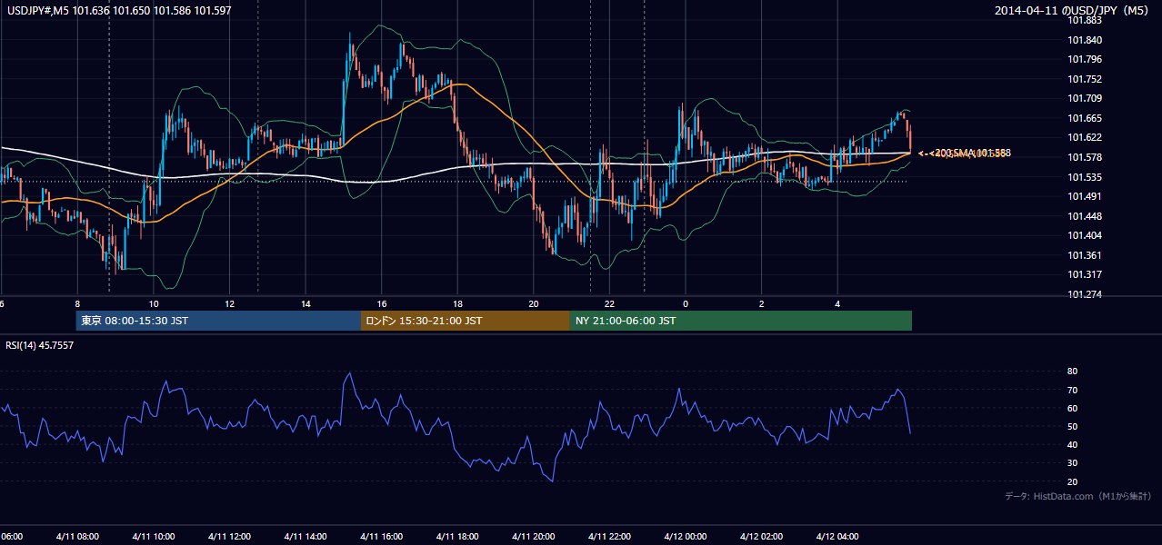
Task: Click the hour 2 tick under the price chart
Action: click(x=762, y=303)
